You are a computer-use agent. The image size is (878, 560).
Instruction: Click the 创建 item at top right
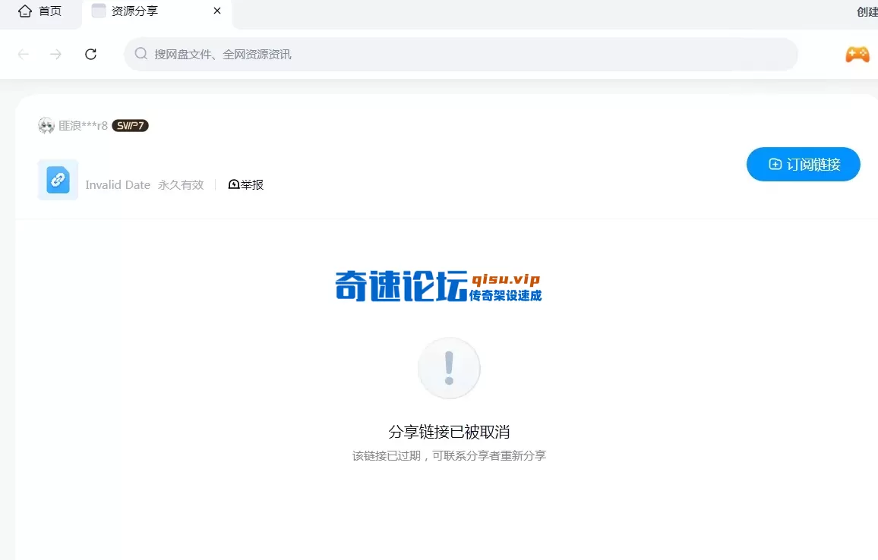(x=867, y=11)
